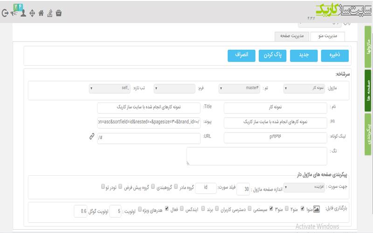This screenshot has width=373, height=233.
Task: Click the ذخیره save button
Action: coord(335,55)
